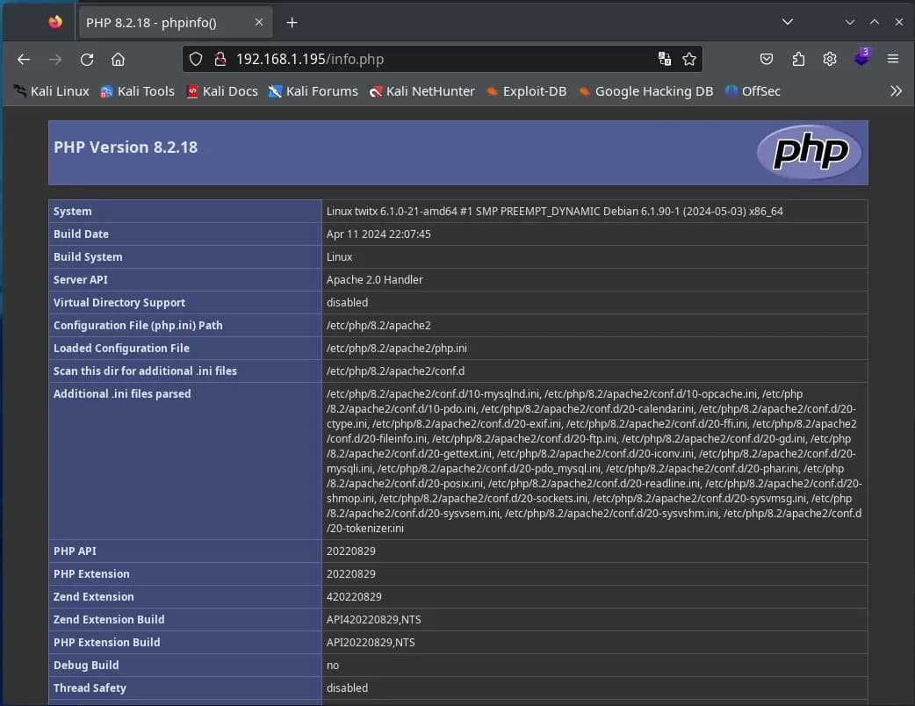
Task: Bookmark this page with the star
Action: pos(689,59)
